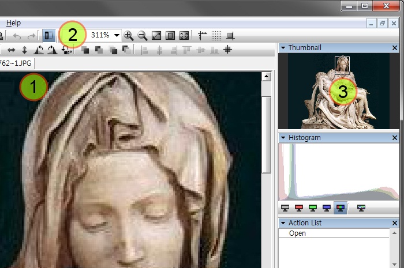
Task: Select the Open entry in Action List
Action: click(297, 233)
